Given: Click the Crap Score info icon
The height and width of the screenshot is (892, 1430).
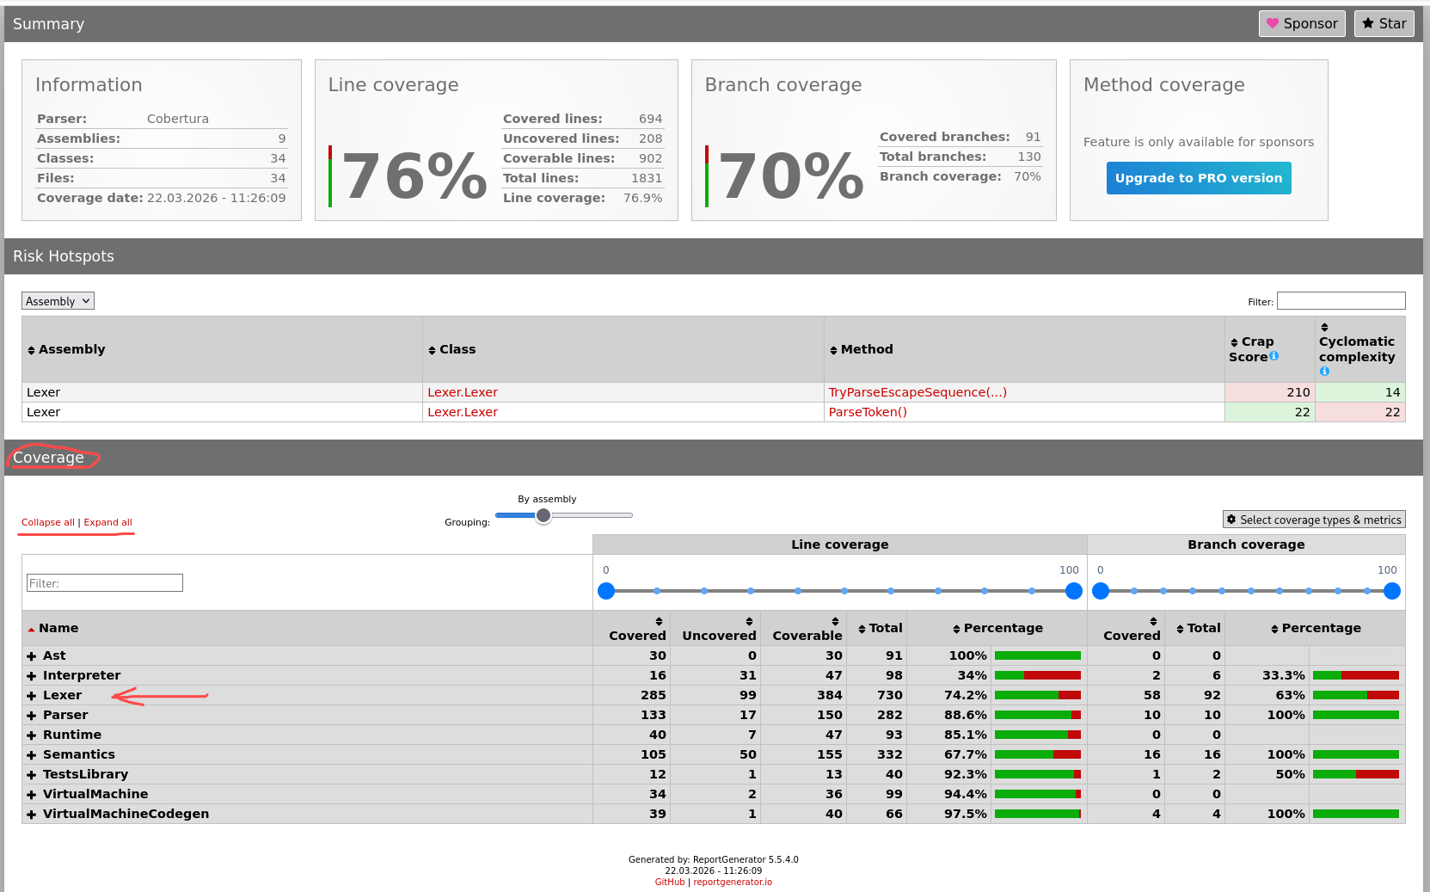Looking at the screenshot, I should coord(1273,356).
